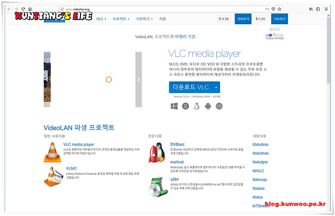Go back using the browser back arrow
The height and width of the screenshot is (216, 335).
coord(9,9)
